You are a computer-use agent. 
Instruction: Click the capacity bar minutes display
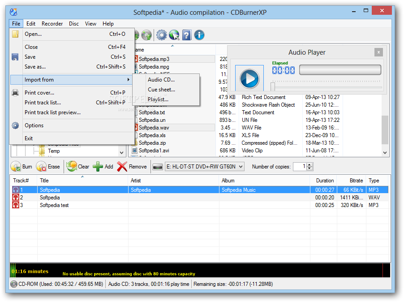pyautogui.click(x=30, y=272)
